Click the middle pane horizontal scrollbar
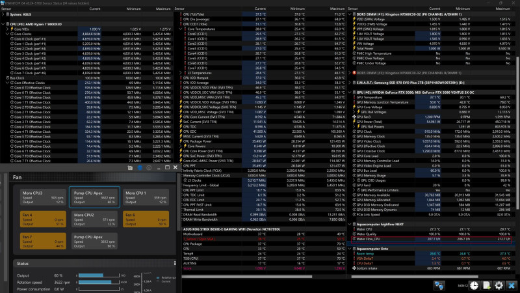 [x=247, y=276]
